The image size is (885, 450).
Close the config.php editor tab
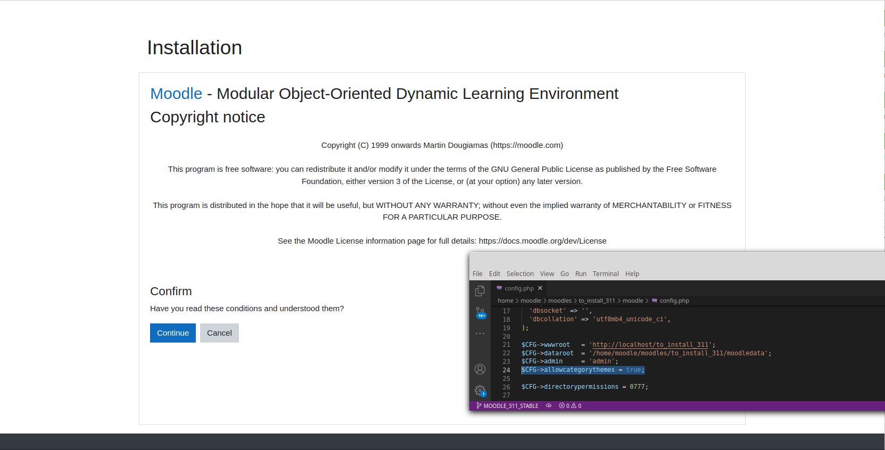click(540, 288)
